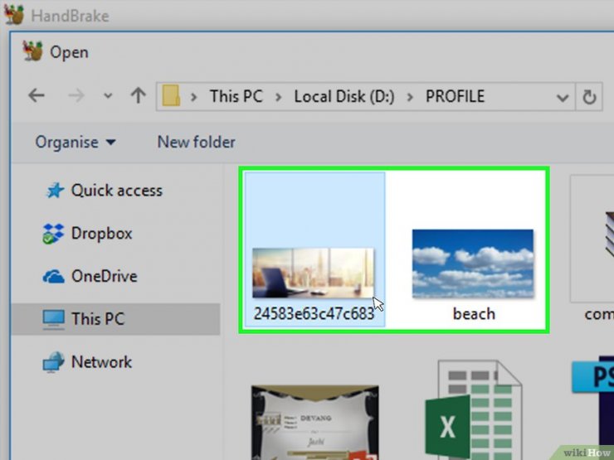The image size is (614, 460).
Task: Select This PC in the address path
Action: pos(236,96)
